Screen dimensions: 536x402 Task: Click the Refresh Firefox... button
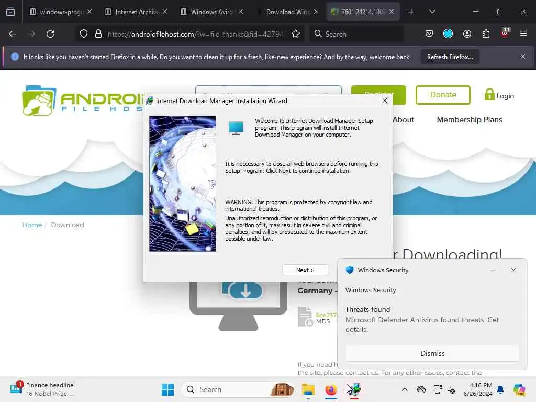pos(450,57)
